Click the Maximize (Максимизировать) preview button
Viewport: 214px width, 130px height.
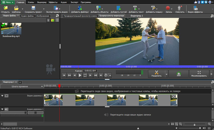(199, 73)
